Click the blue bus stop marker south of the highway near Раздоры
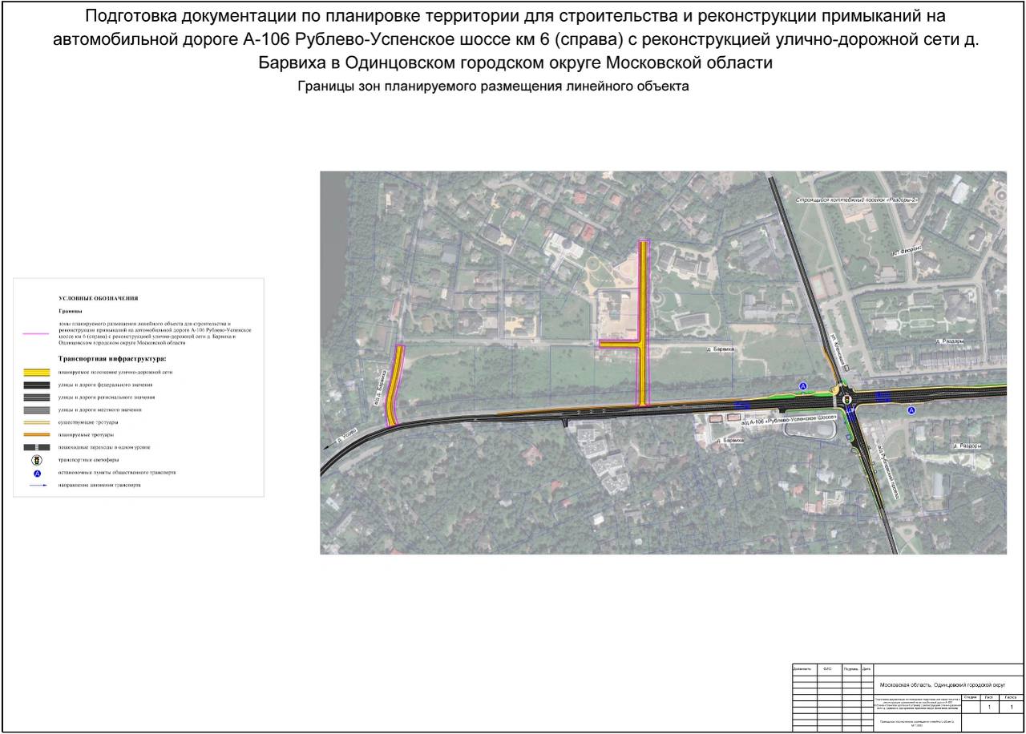1026x734 pixels. click(911, 410)
